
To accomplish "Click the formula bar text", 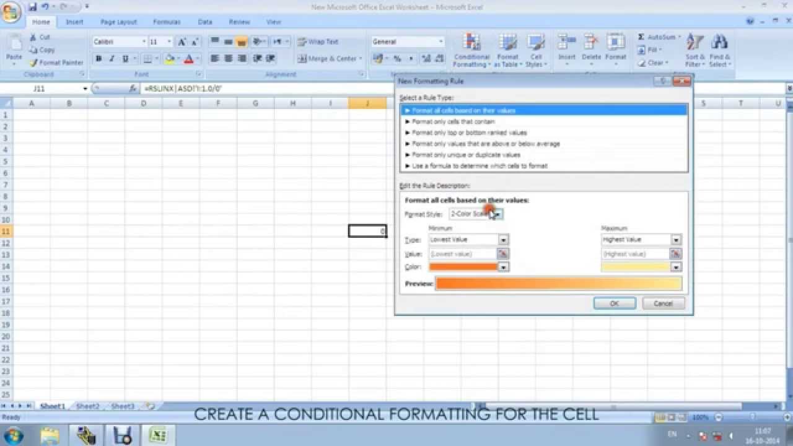I will coord(183,89).
